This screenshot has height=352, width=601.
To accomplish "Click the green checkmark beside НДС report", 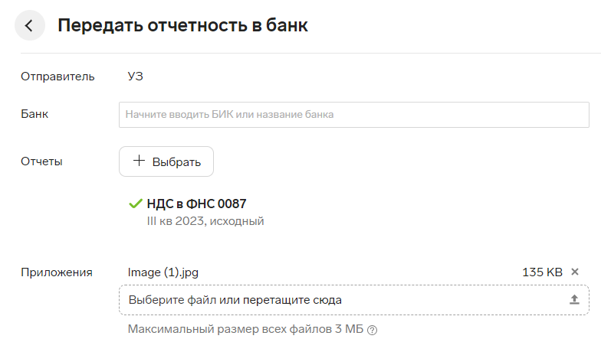I will point(136,204).
